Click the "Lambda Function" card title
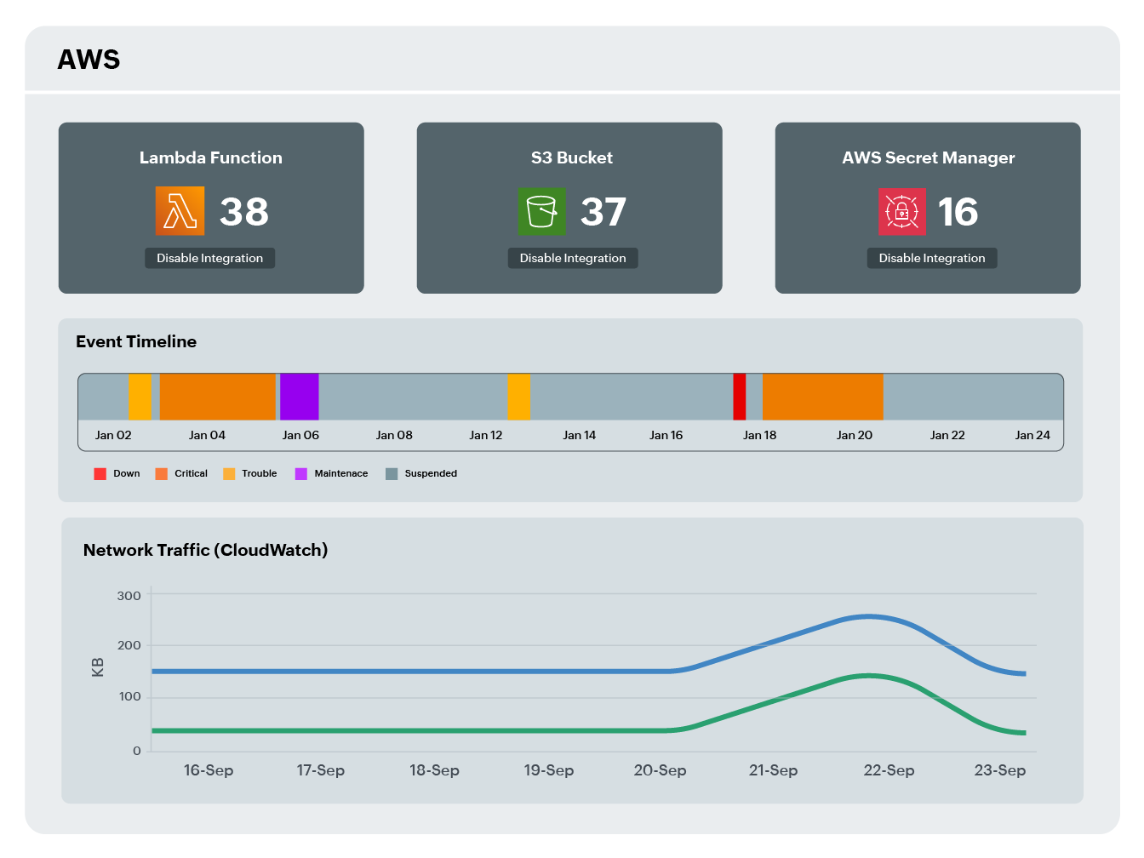Viewport: 1144px width, 858px height. pos(211,157)
